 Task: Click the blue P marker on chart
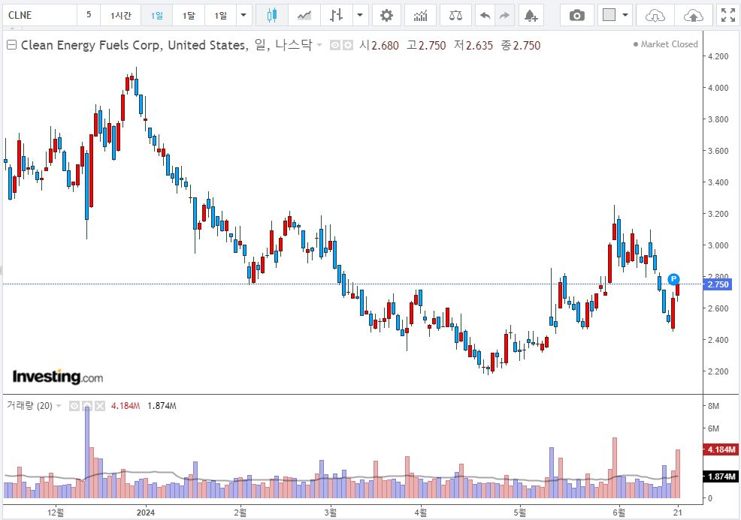pos(673,279)
